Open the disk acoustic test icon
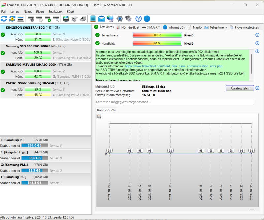The image size is (264, 220). pos(31,19)
